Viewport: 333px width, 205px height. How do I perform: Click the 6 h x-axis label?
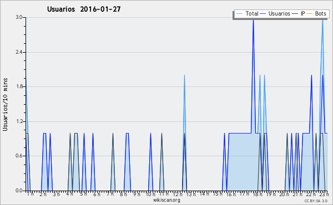[97, 194]
